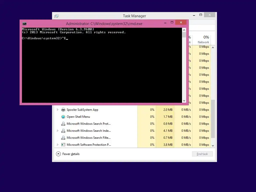The width and height of the screenshot is (256, 192).
Task: Click the 0.9 MB memory value
Action: 168,124
